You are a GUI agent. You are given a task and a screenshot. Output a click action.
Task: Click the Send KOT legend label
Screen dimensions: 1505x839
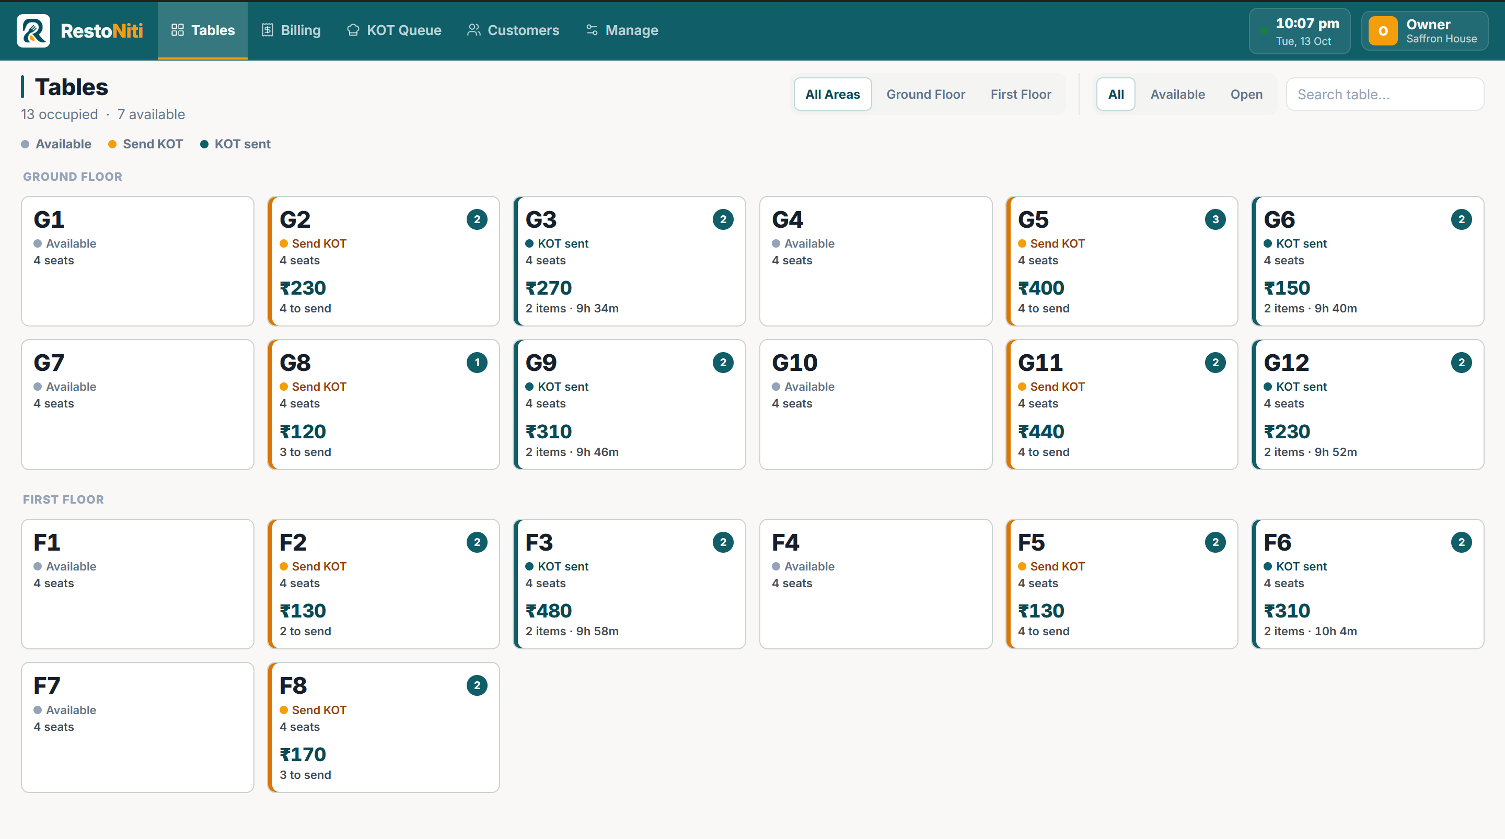point(153,144)
